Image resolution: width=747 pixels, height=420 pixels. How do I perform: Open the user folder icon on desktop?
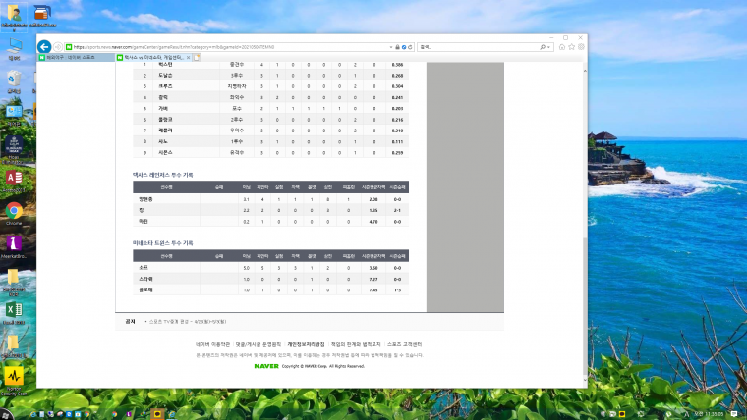[14, 17]
